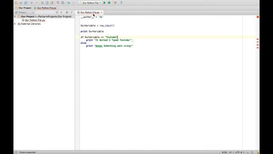The height and width of the screenshot is (154, 273).
Task: Navigate Back with the arrow icon
Action: point(69,3)
